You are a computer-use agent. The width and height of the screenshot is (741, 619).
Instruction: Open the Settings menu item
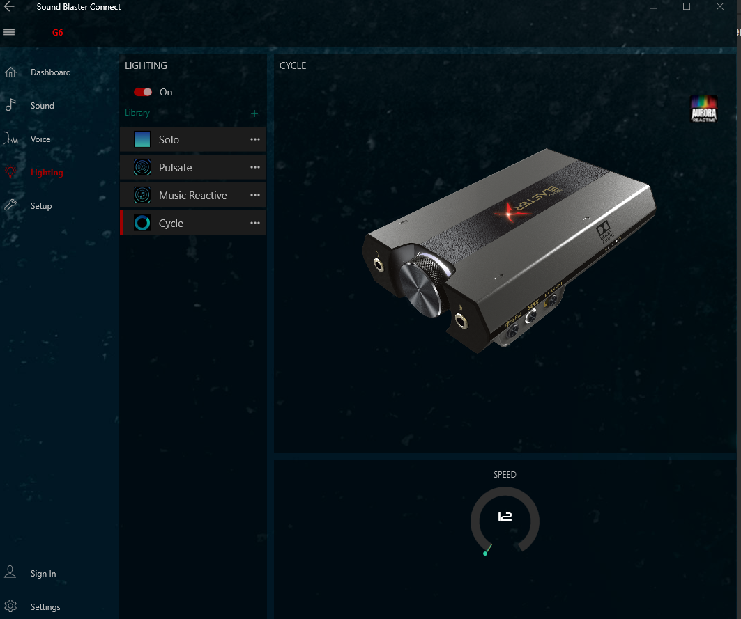(x=45, y=607)
